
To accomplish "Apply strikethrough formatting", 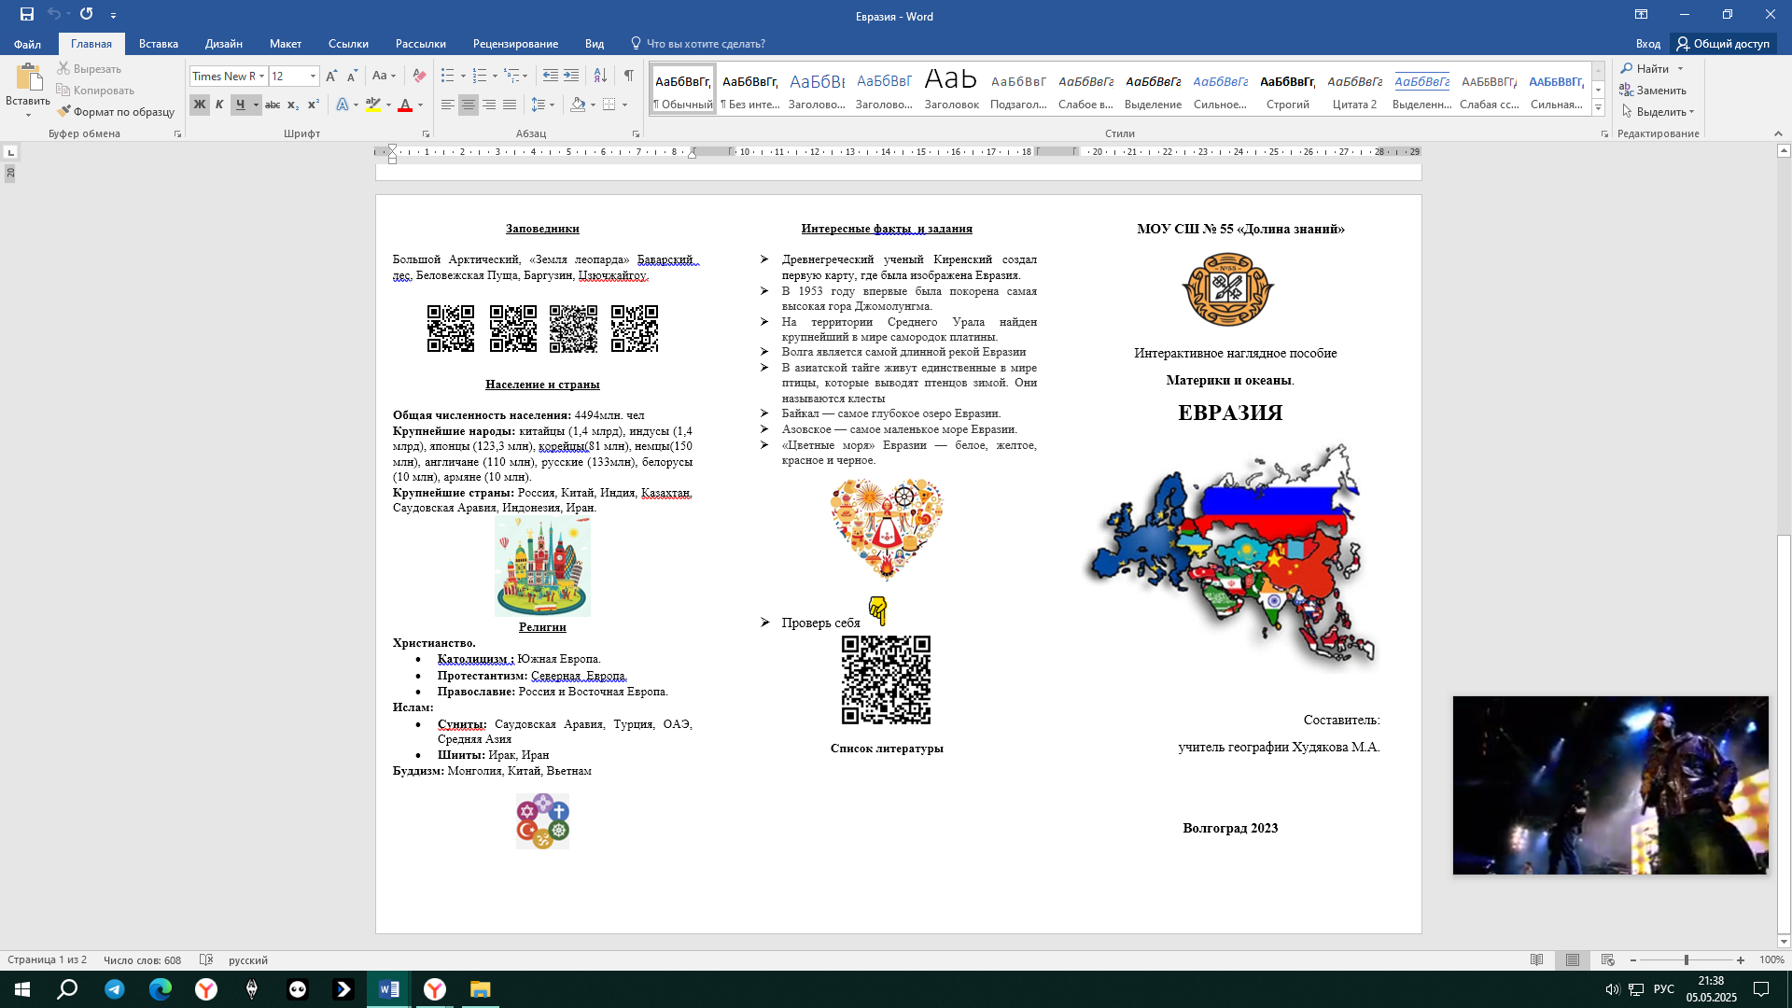I will pos(273,105).
